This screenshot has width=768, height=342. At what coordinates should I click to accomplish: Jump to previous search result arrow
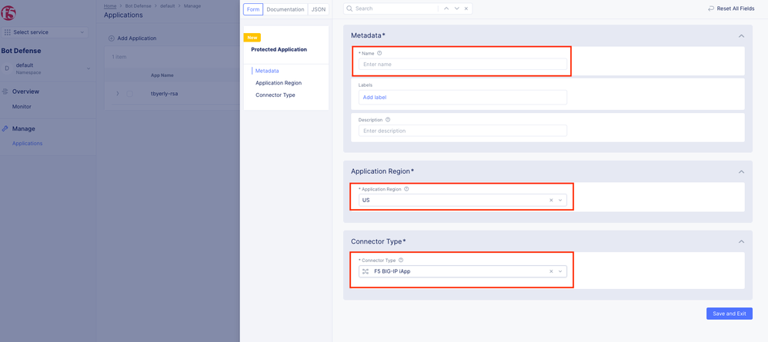click(445, 8)
